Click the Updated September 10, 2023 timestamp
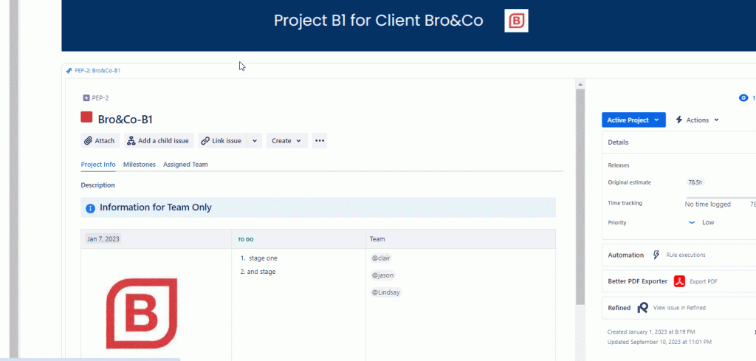The width and height of the screenshot is (756, 361). point(659,342)
